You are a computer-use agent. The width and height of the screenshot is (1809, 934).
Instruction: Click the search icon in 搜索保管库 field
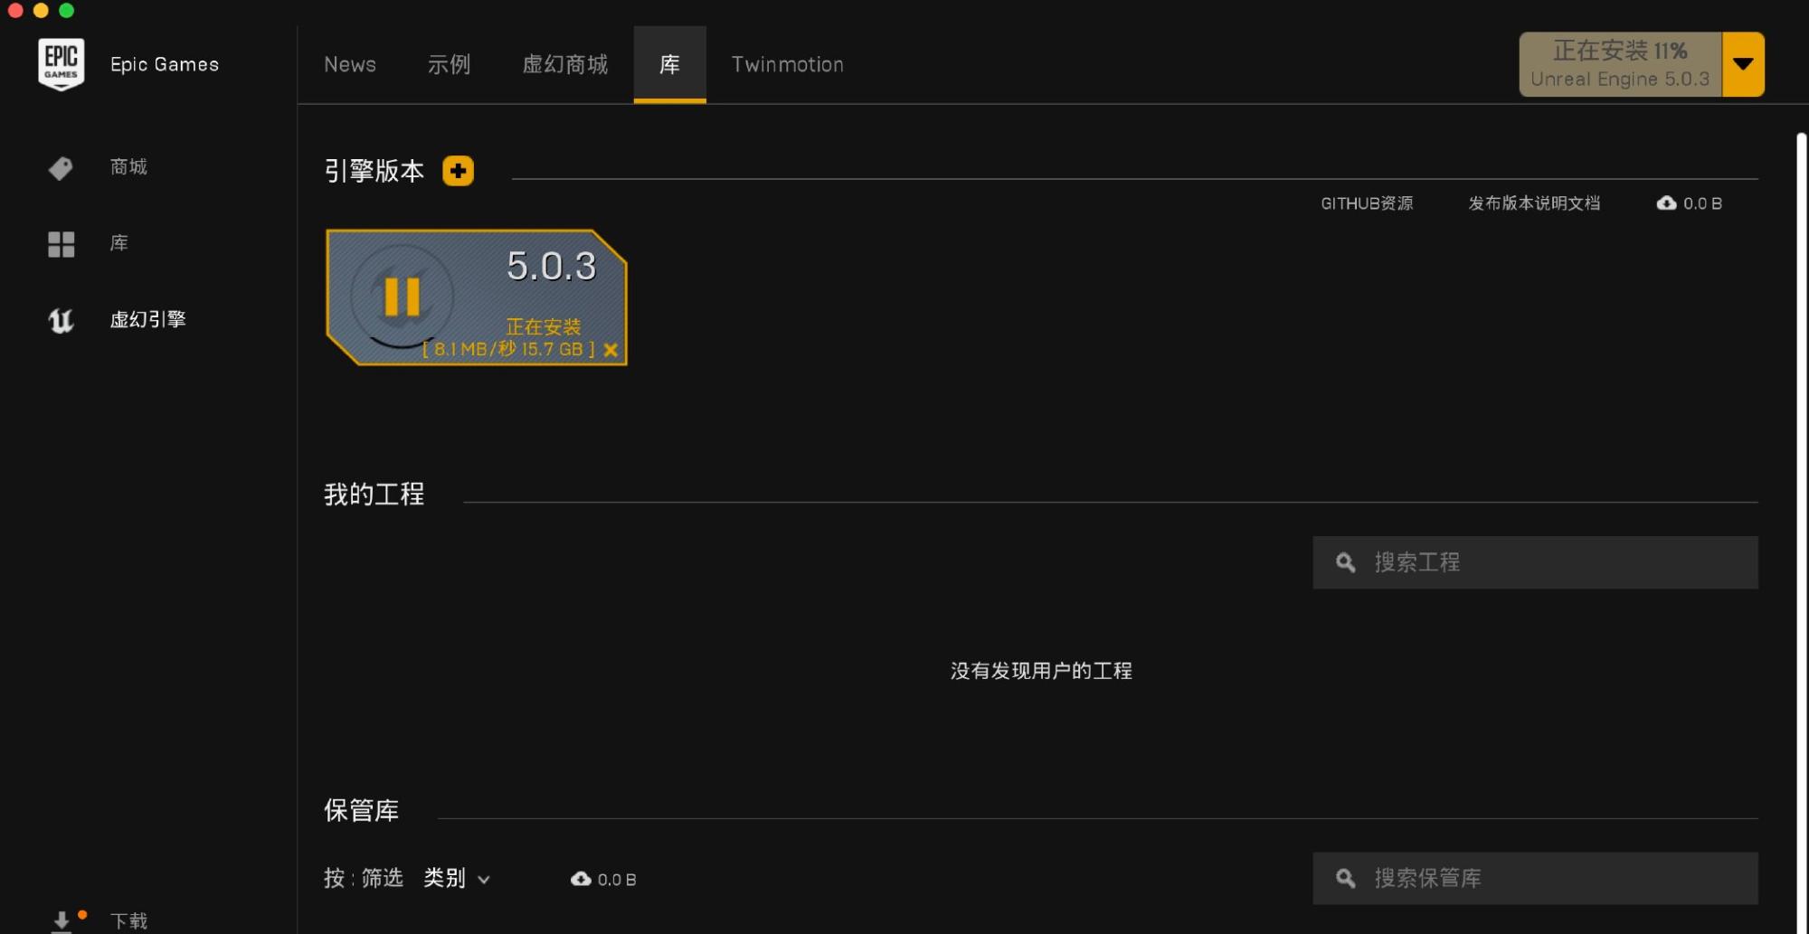1345,878
